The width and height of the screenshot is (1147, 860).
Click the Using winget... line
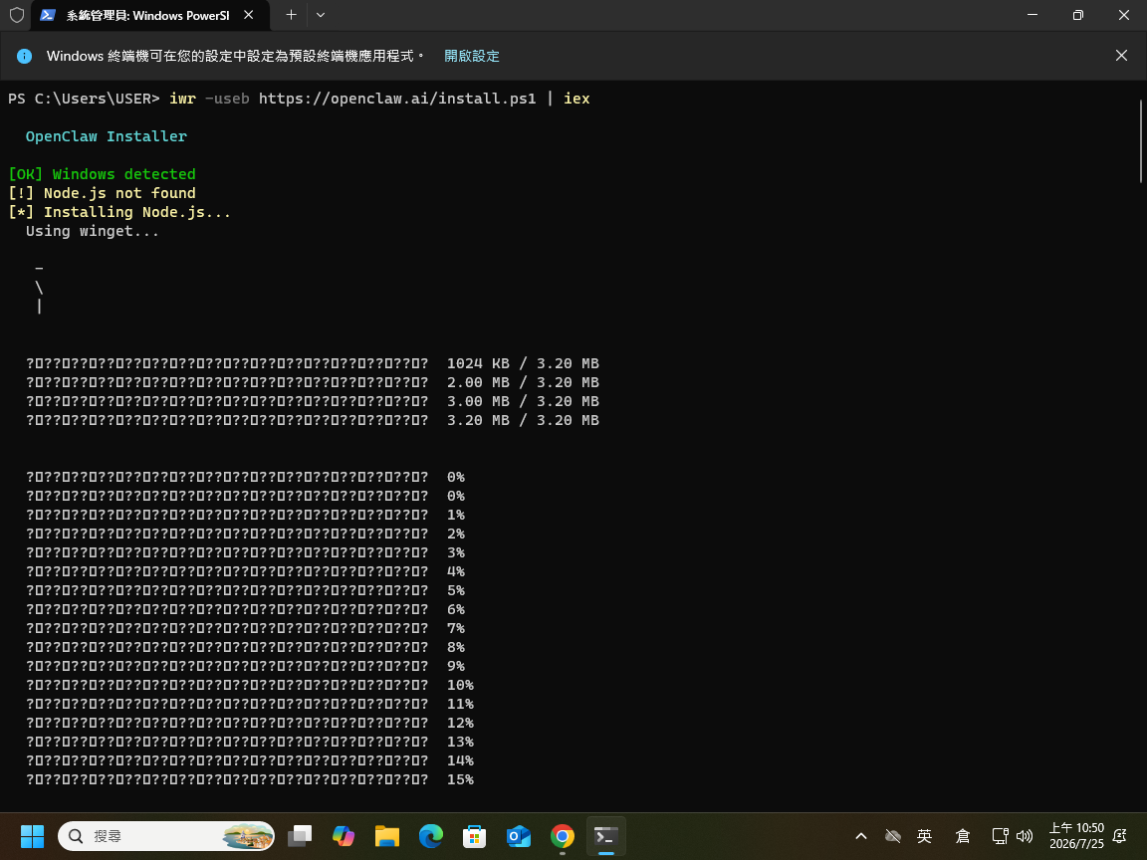click(93, 231)
